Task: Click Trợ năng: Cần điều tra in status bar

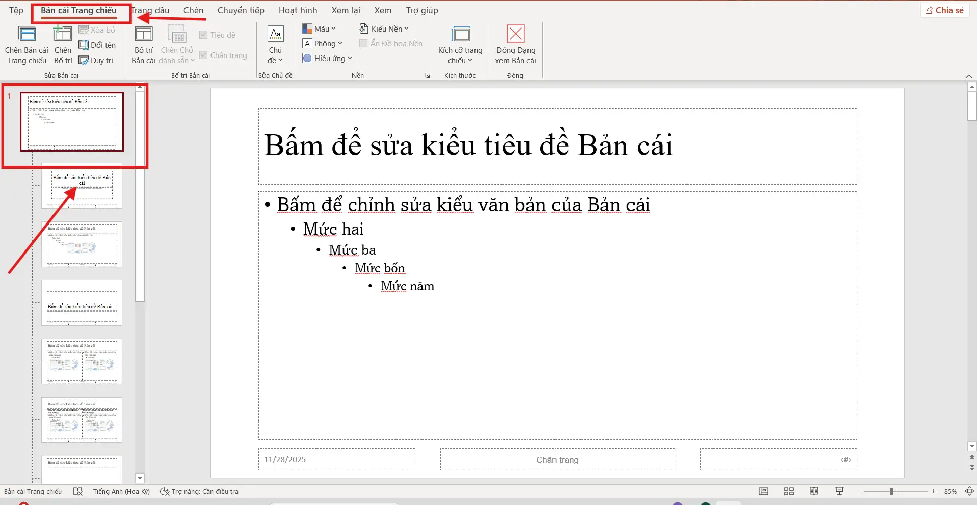Action: 204,491
